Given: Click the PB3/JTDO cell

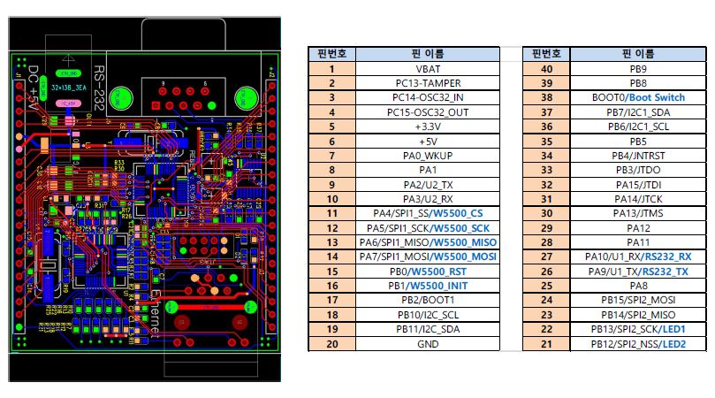Looking at the screenshot, I should pos(638,170).
